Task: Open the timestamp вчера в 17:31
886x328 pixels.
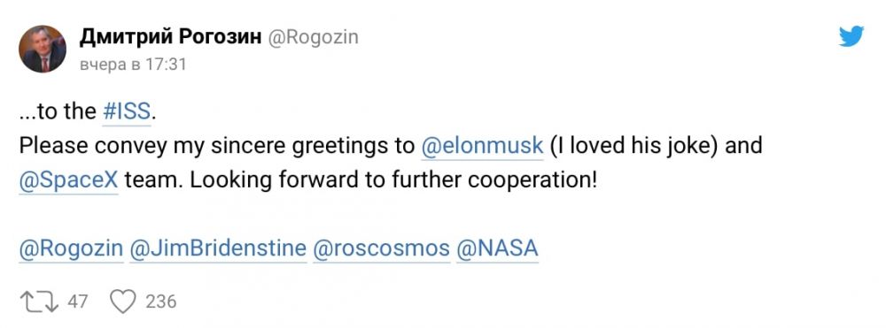Action: [133, 65]
